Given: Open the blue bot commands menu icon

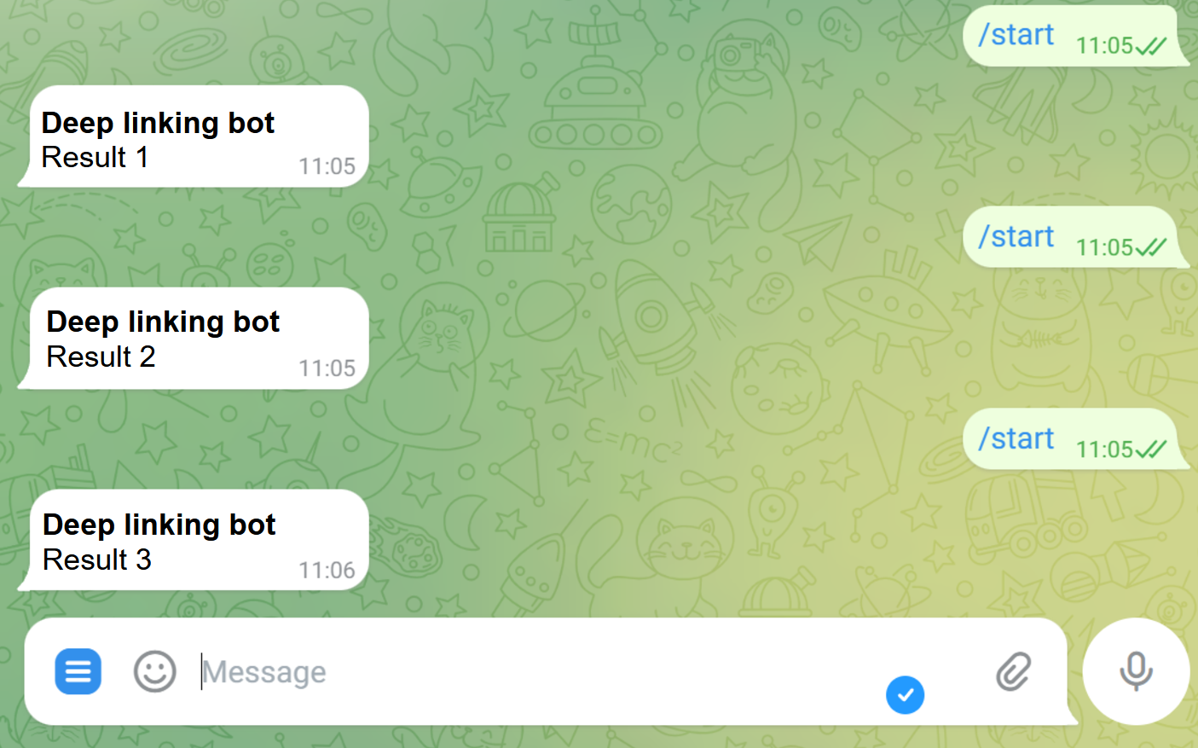Looking at the screenshot, I should tap(78, 671).
